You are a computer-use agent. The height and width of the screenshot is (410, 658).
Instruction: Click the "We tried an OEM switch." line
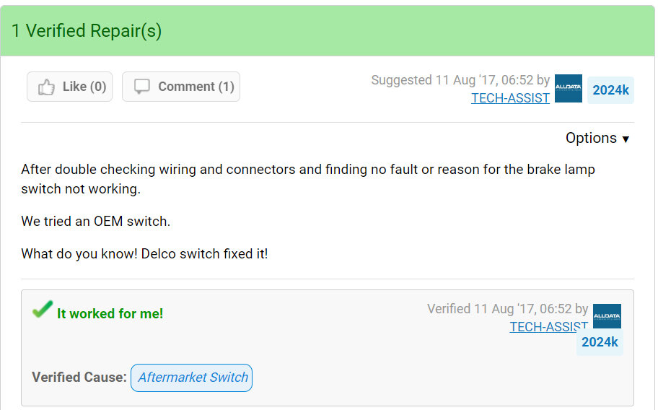[95, 222]
